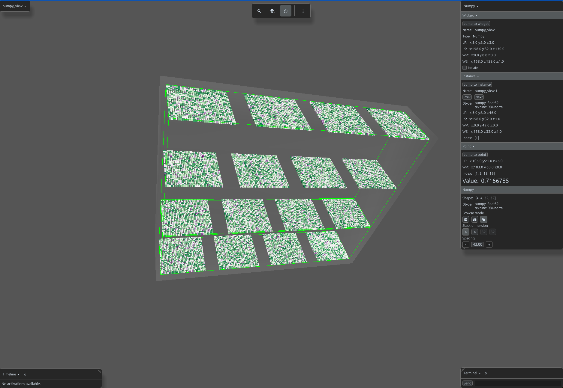Toggle the rotate view icon in the top toolbar
The height and width of the screenshot is (388, 563).
click(x=286, y=11)
